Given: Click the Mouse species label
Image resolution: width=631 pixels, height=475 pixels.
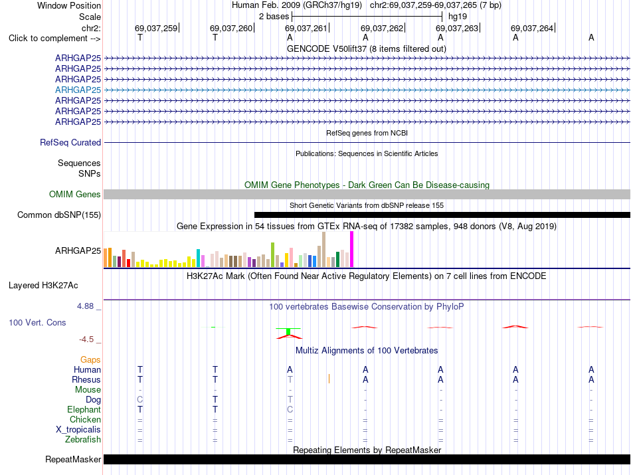Looking at the screenshot, I should [x=88, y=390].
